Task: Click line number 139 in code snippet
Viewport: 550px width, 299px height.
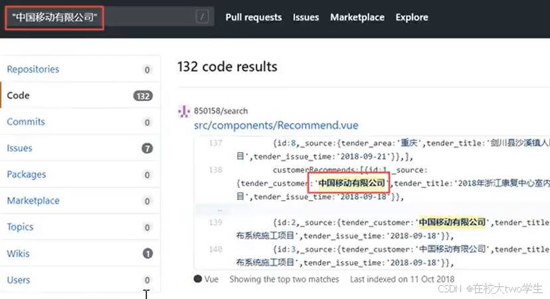Action: (215, 223)
